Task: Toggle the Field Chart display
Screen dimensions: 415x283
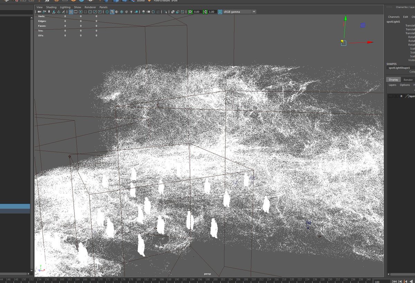Action: click(90, 12)
